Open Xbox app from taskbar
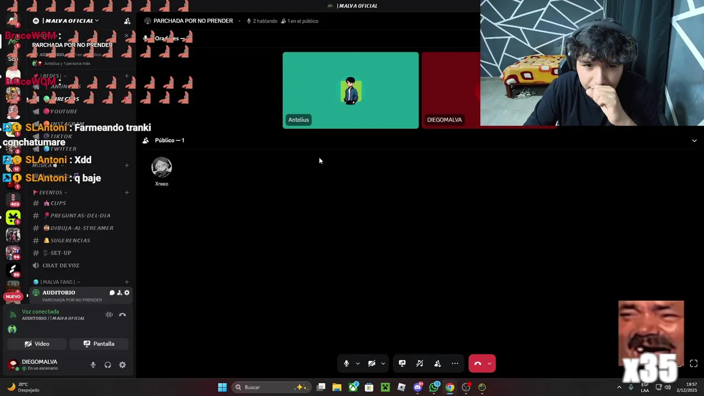 click(x=353, y=387)
